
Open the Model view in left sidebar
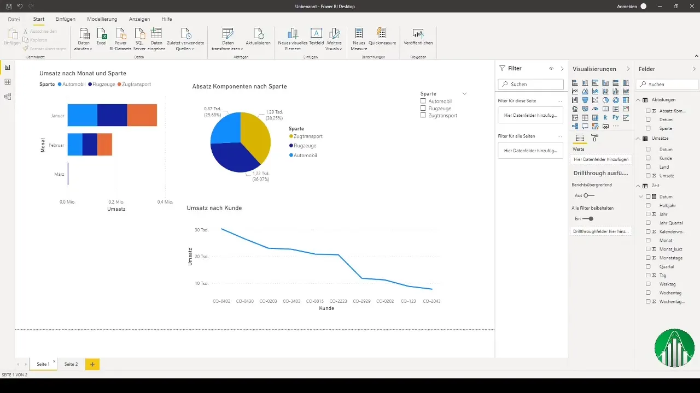7,97
